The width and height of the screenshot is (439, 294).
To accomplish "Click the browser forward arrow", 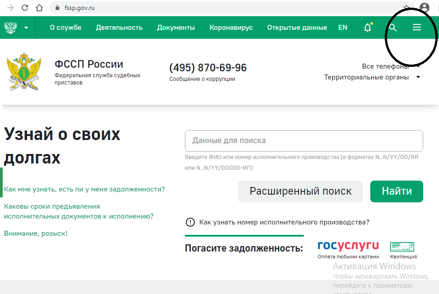I will [x=10, y=8].
